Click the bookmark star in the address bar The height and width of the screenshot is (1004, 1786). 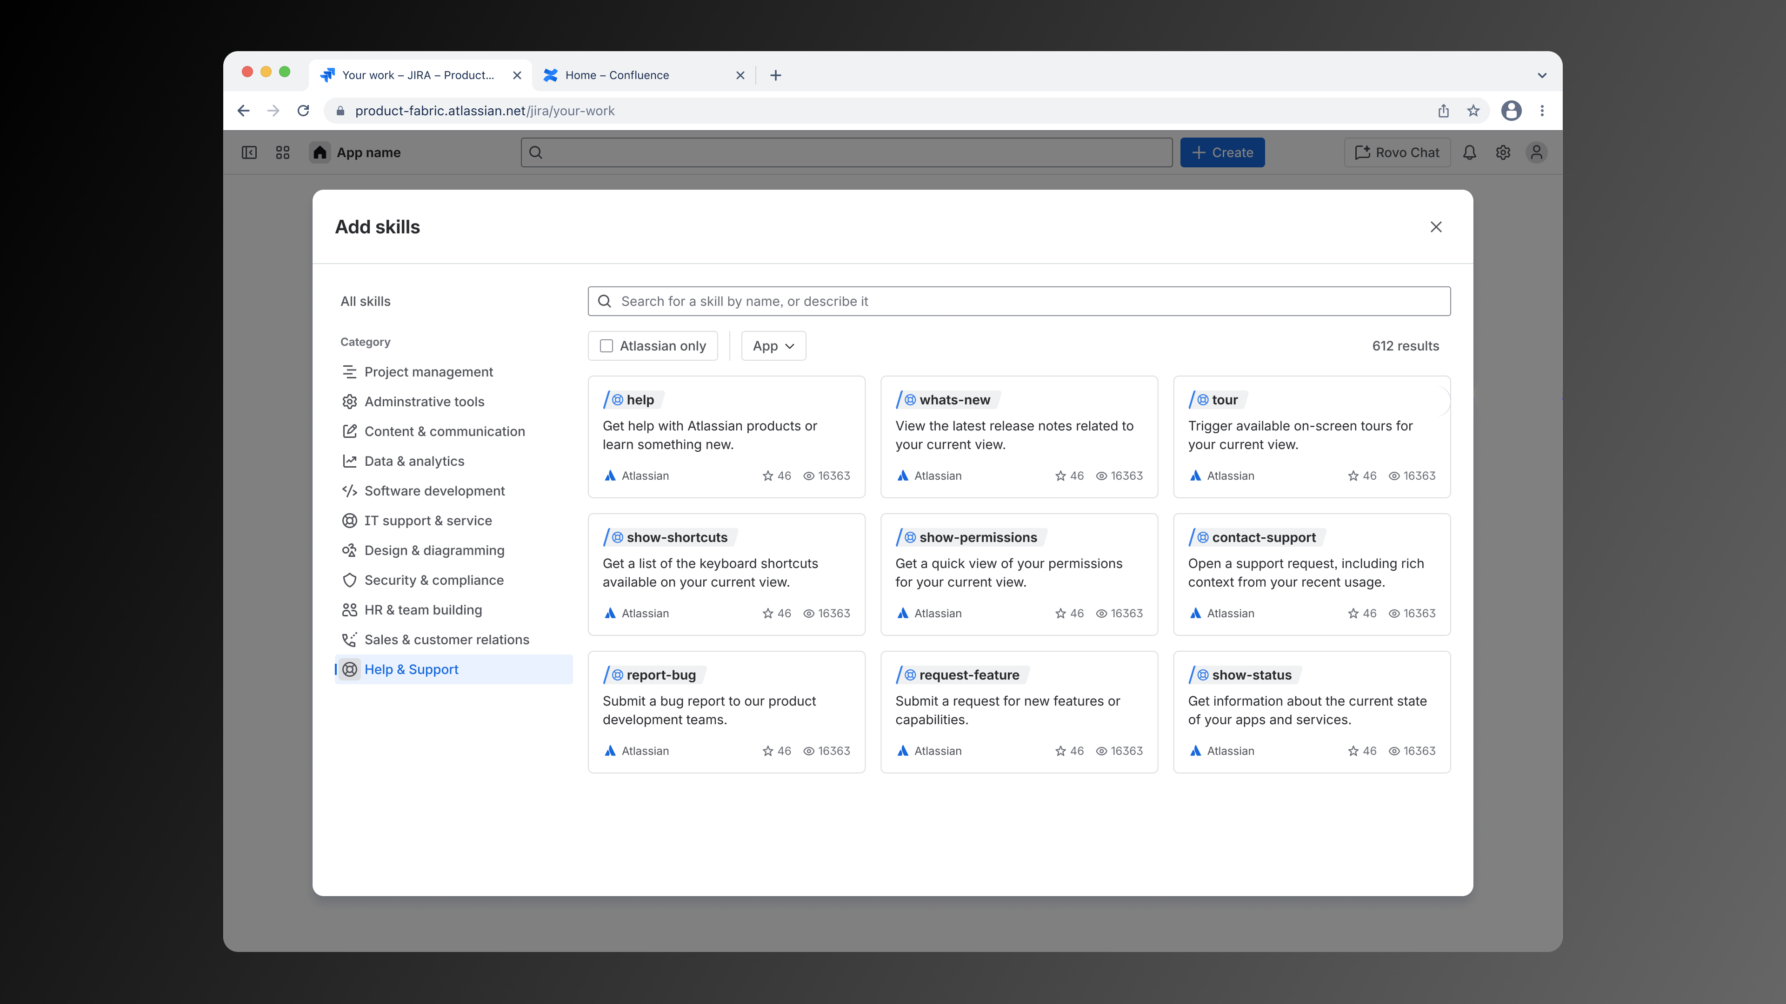(x=1473, y=111)
